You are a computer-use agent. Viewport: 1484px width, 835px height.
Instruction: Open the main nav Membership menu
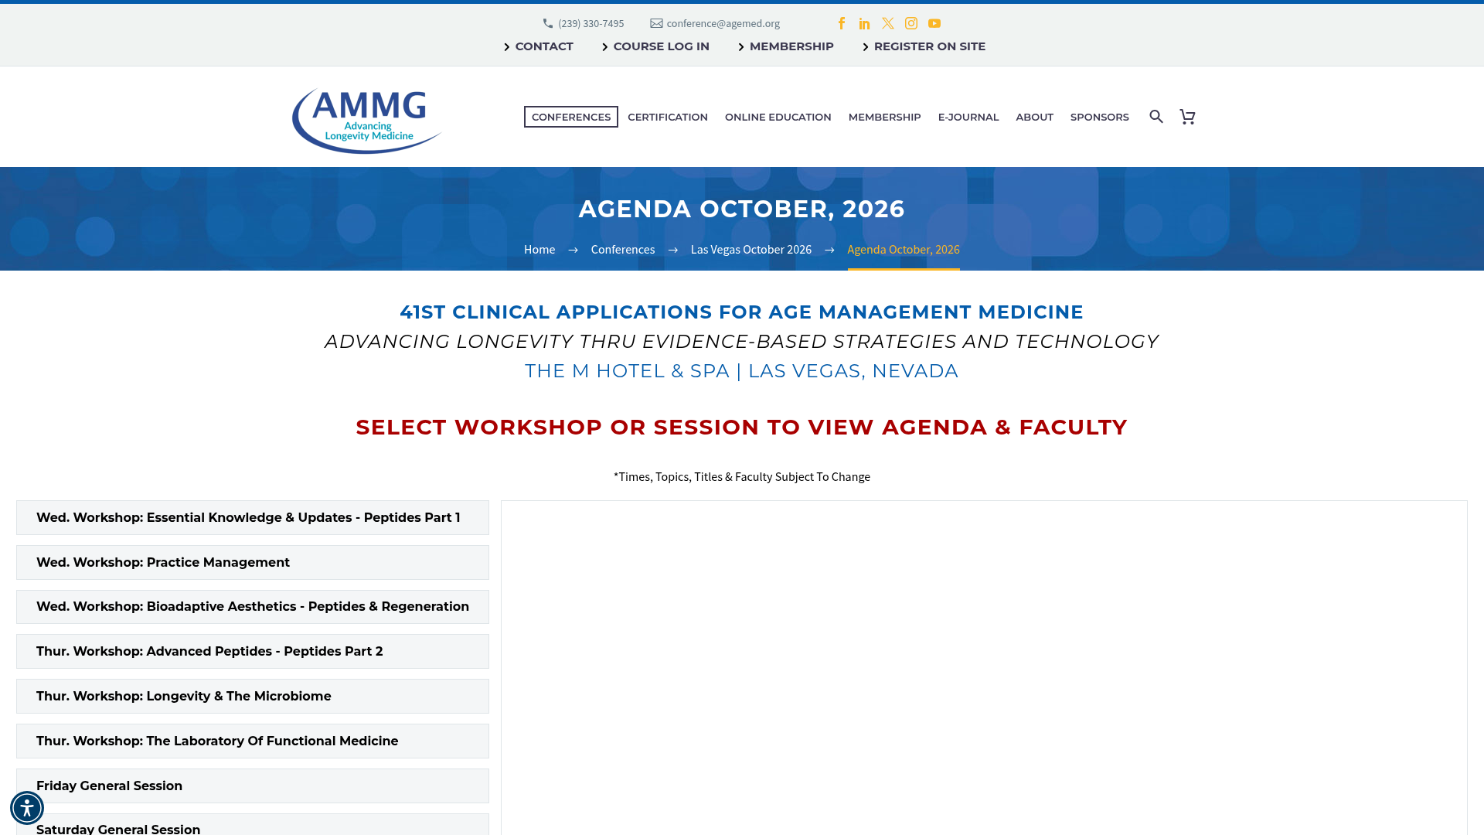click(885, 117)
